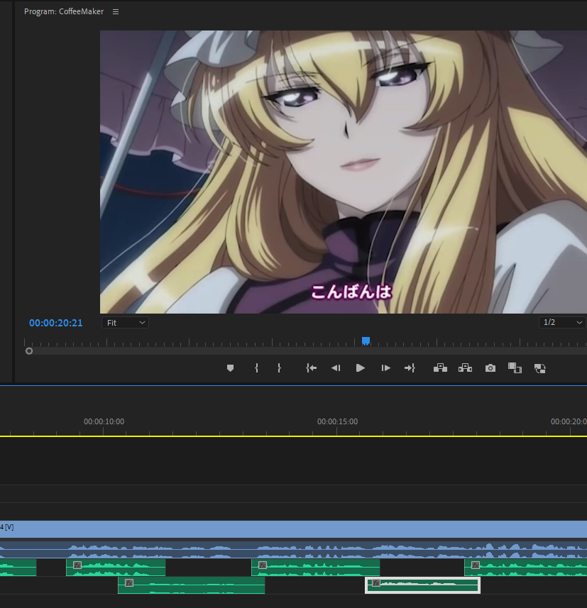Screen dimensions: 587x608
Task: Select the Program: CoffeeMaker panel tab
Action: pyautogui.click(x=64, y=11)
